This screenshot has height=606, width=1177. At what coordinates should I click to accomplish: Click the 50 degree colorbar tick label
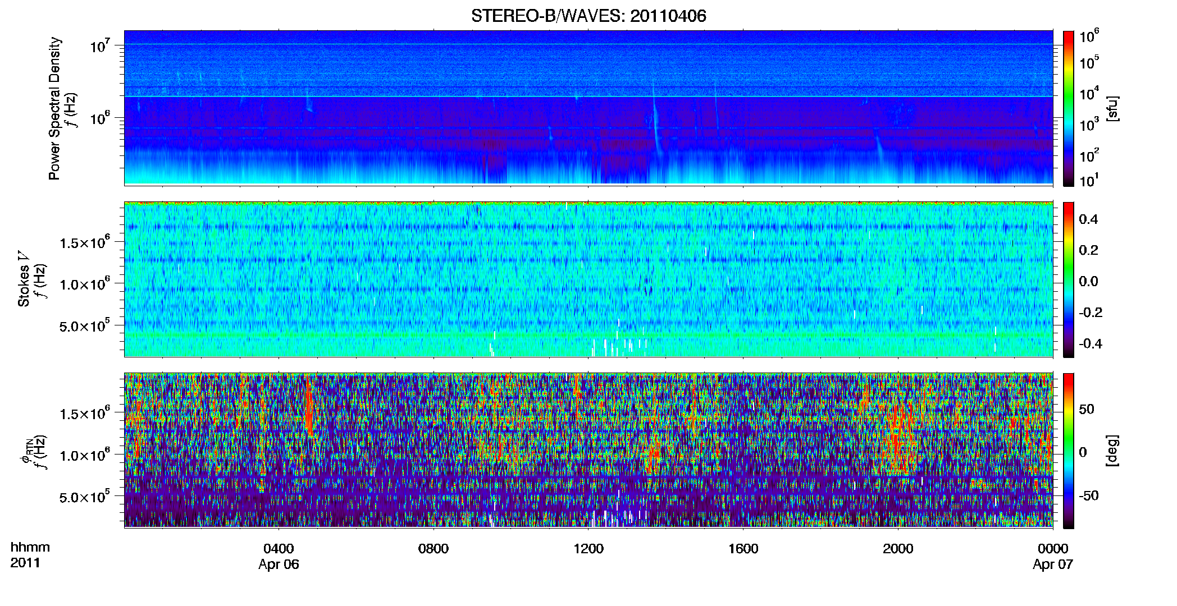point(1087,409)
